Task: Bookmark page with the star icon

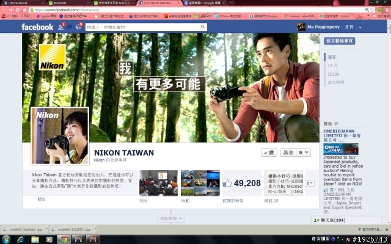Action: (x=372, y=10)
